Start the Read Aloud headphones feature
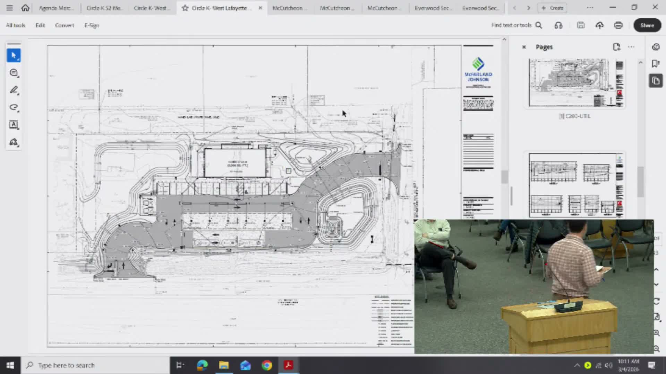 [x=558, y=25]
